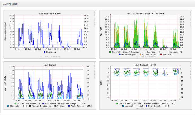Click the Median Distance legend swatch
This screenshot has width=195, height=116.
[x=30, y=106]
